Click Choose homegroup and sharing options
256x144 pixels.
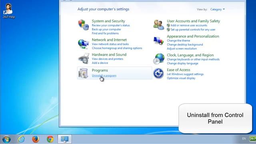point(117,48)
